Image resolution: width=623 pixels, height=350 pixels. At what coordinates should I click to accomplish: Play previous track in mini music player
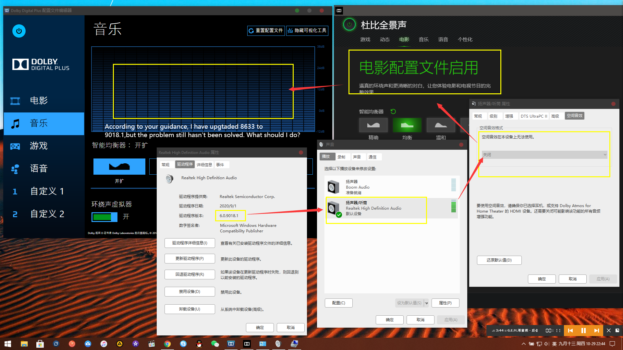[570, 331]
